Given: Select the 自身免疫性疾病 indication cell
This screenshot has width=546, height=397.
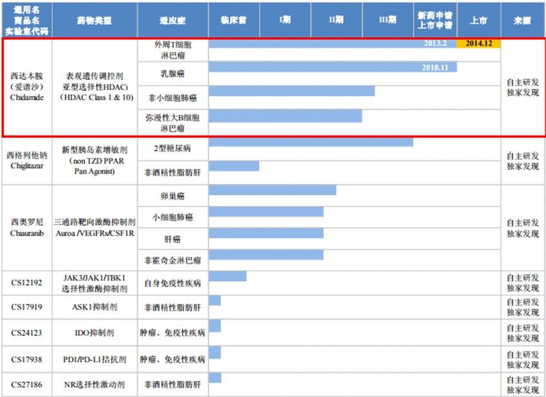Looking at the screenshot, I should 173,283.
